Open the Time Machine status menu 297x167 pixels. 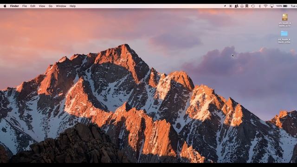coord(253,6)
